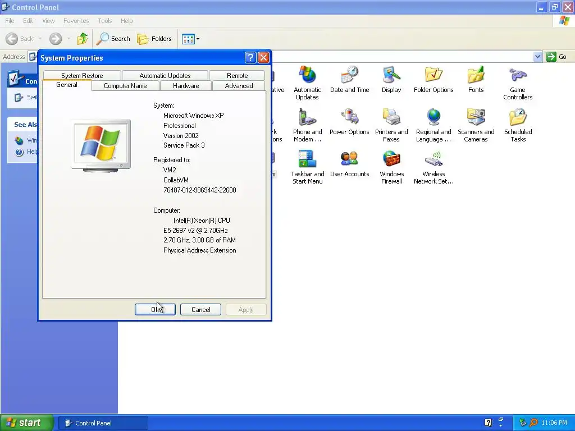The width and height of the screenshot is (575, 431).
Task: Click the help icon in the taskbar
Action: tap(488, 423)
